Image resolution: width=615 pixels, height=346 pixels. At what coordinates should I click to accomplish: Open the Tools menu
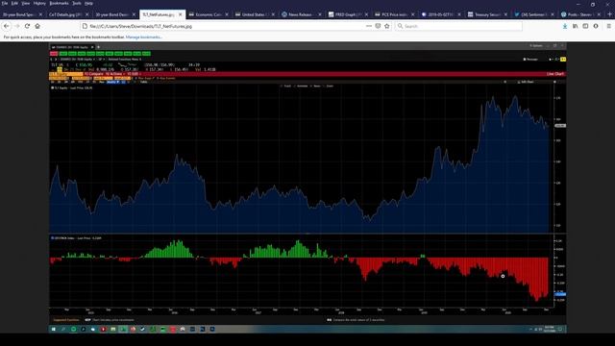coord(77,3)
